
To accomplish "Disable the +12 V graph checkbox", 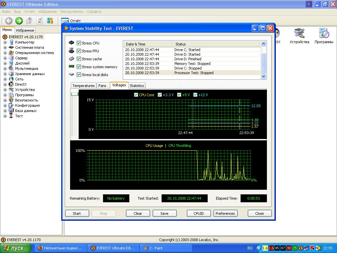I will [195, 95].
